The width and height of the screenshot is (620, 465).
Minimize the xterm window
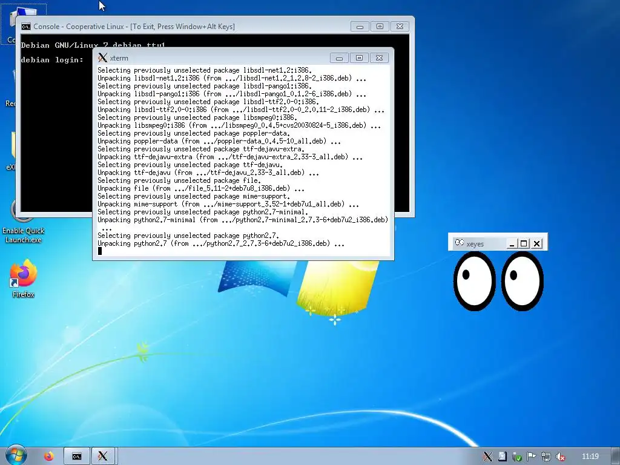(339, 58)
